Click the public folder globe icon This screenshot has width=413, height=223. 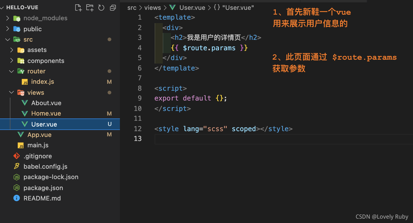click(x=17, y=29)
